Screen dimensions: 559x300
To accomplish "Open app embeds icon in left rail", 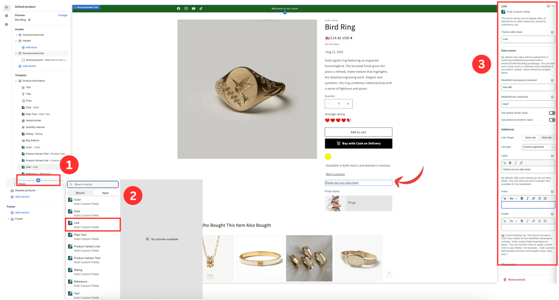I will click(7, 25).
